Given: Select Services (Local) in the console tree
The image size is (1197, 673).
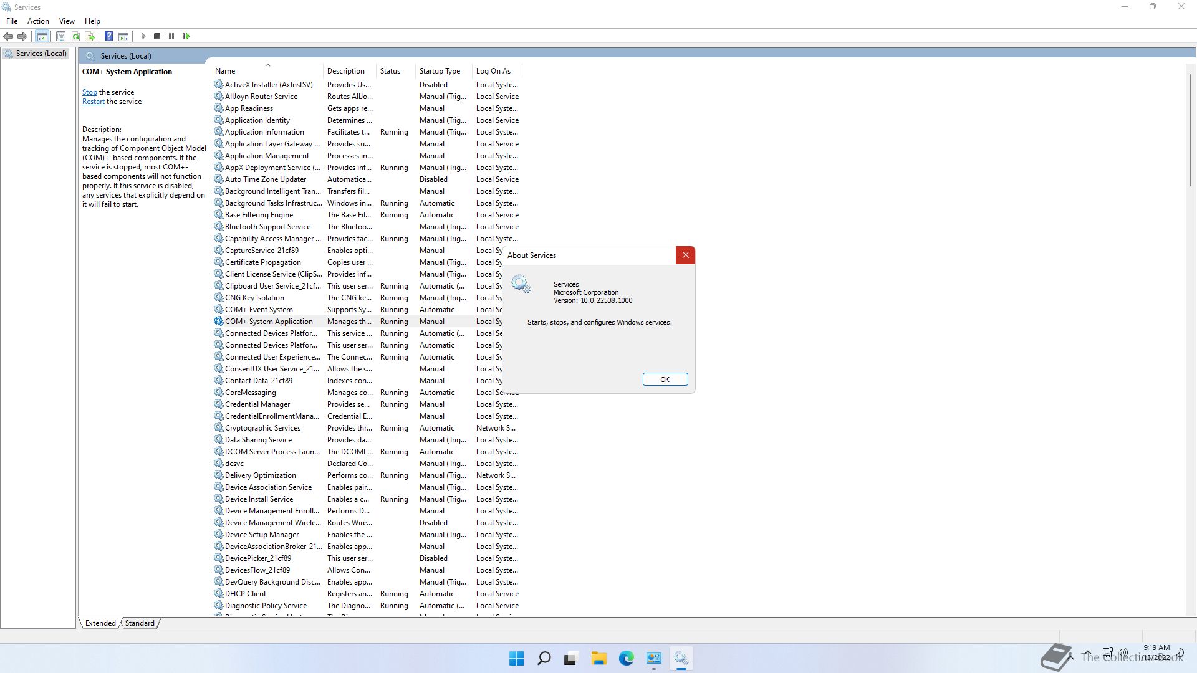Looking at the screenshot, I should tap(41, 54).
